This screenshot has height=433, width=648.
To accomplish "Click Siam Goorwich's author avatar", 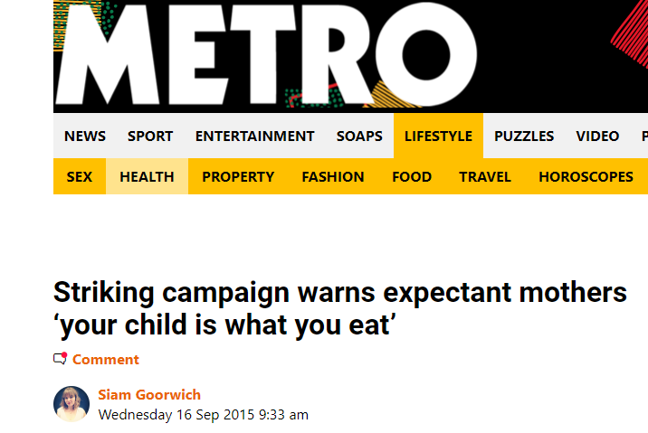I will [71, 404].
